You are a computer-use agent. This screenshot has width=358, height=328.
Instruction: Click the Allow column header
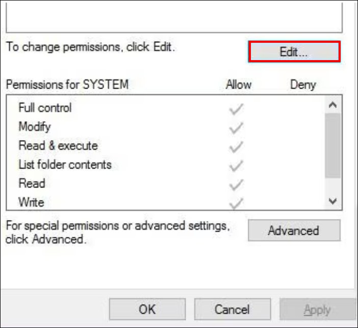click(239, 85)
